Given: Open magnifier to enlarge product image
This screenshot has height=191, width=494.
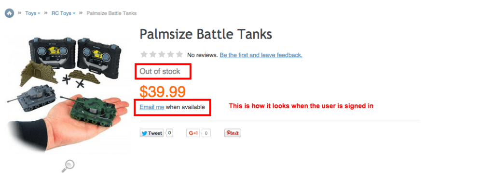Looking at the screenshot, I should 68,166.
